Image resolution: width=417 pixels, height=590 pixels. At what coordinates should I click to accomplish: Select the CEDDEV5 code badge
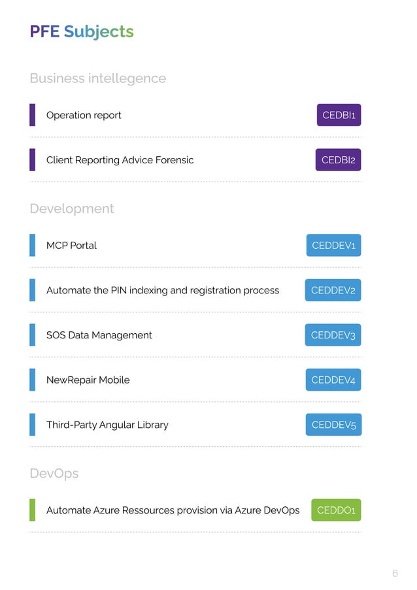tap(333, 425)
